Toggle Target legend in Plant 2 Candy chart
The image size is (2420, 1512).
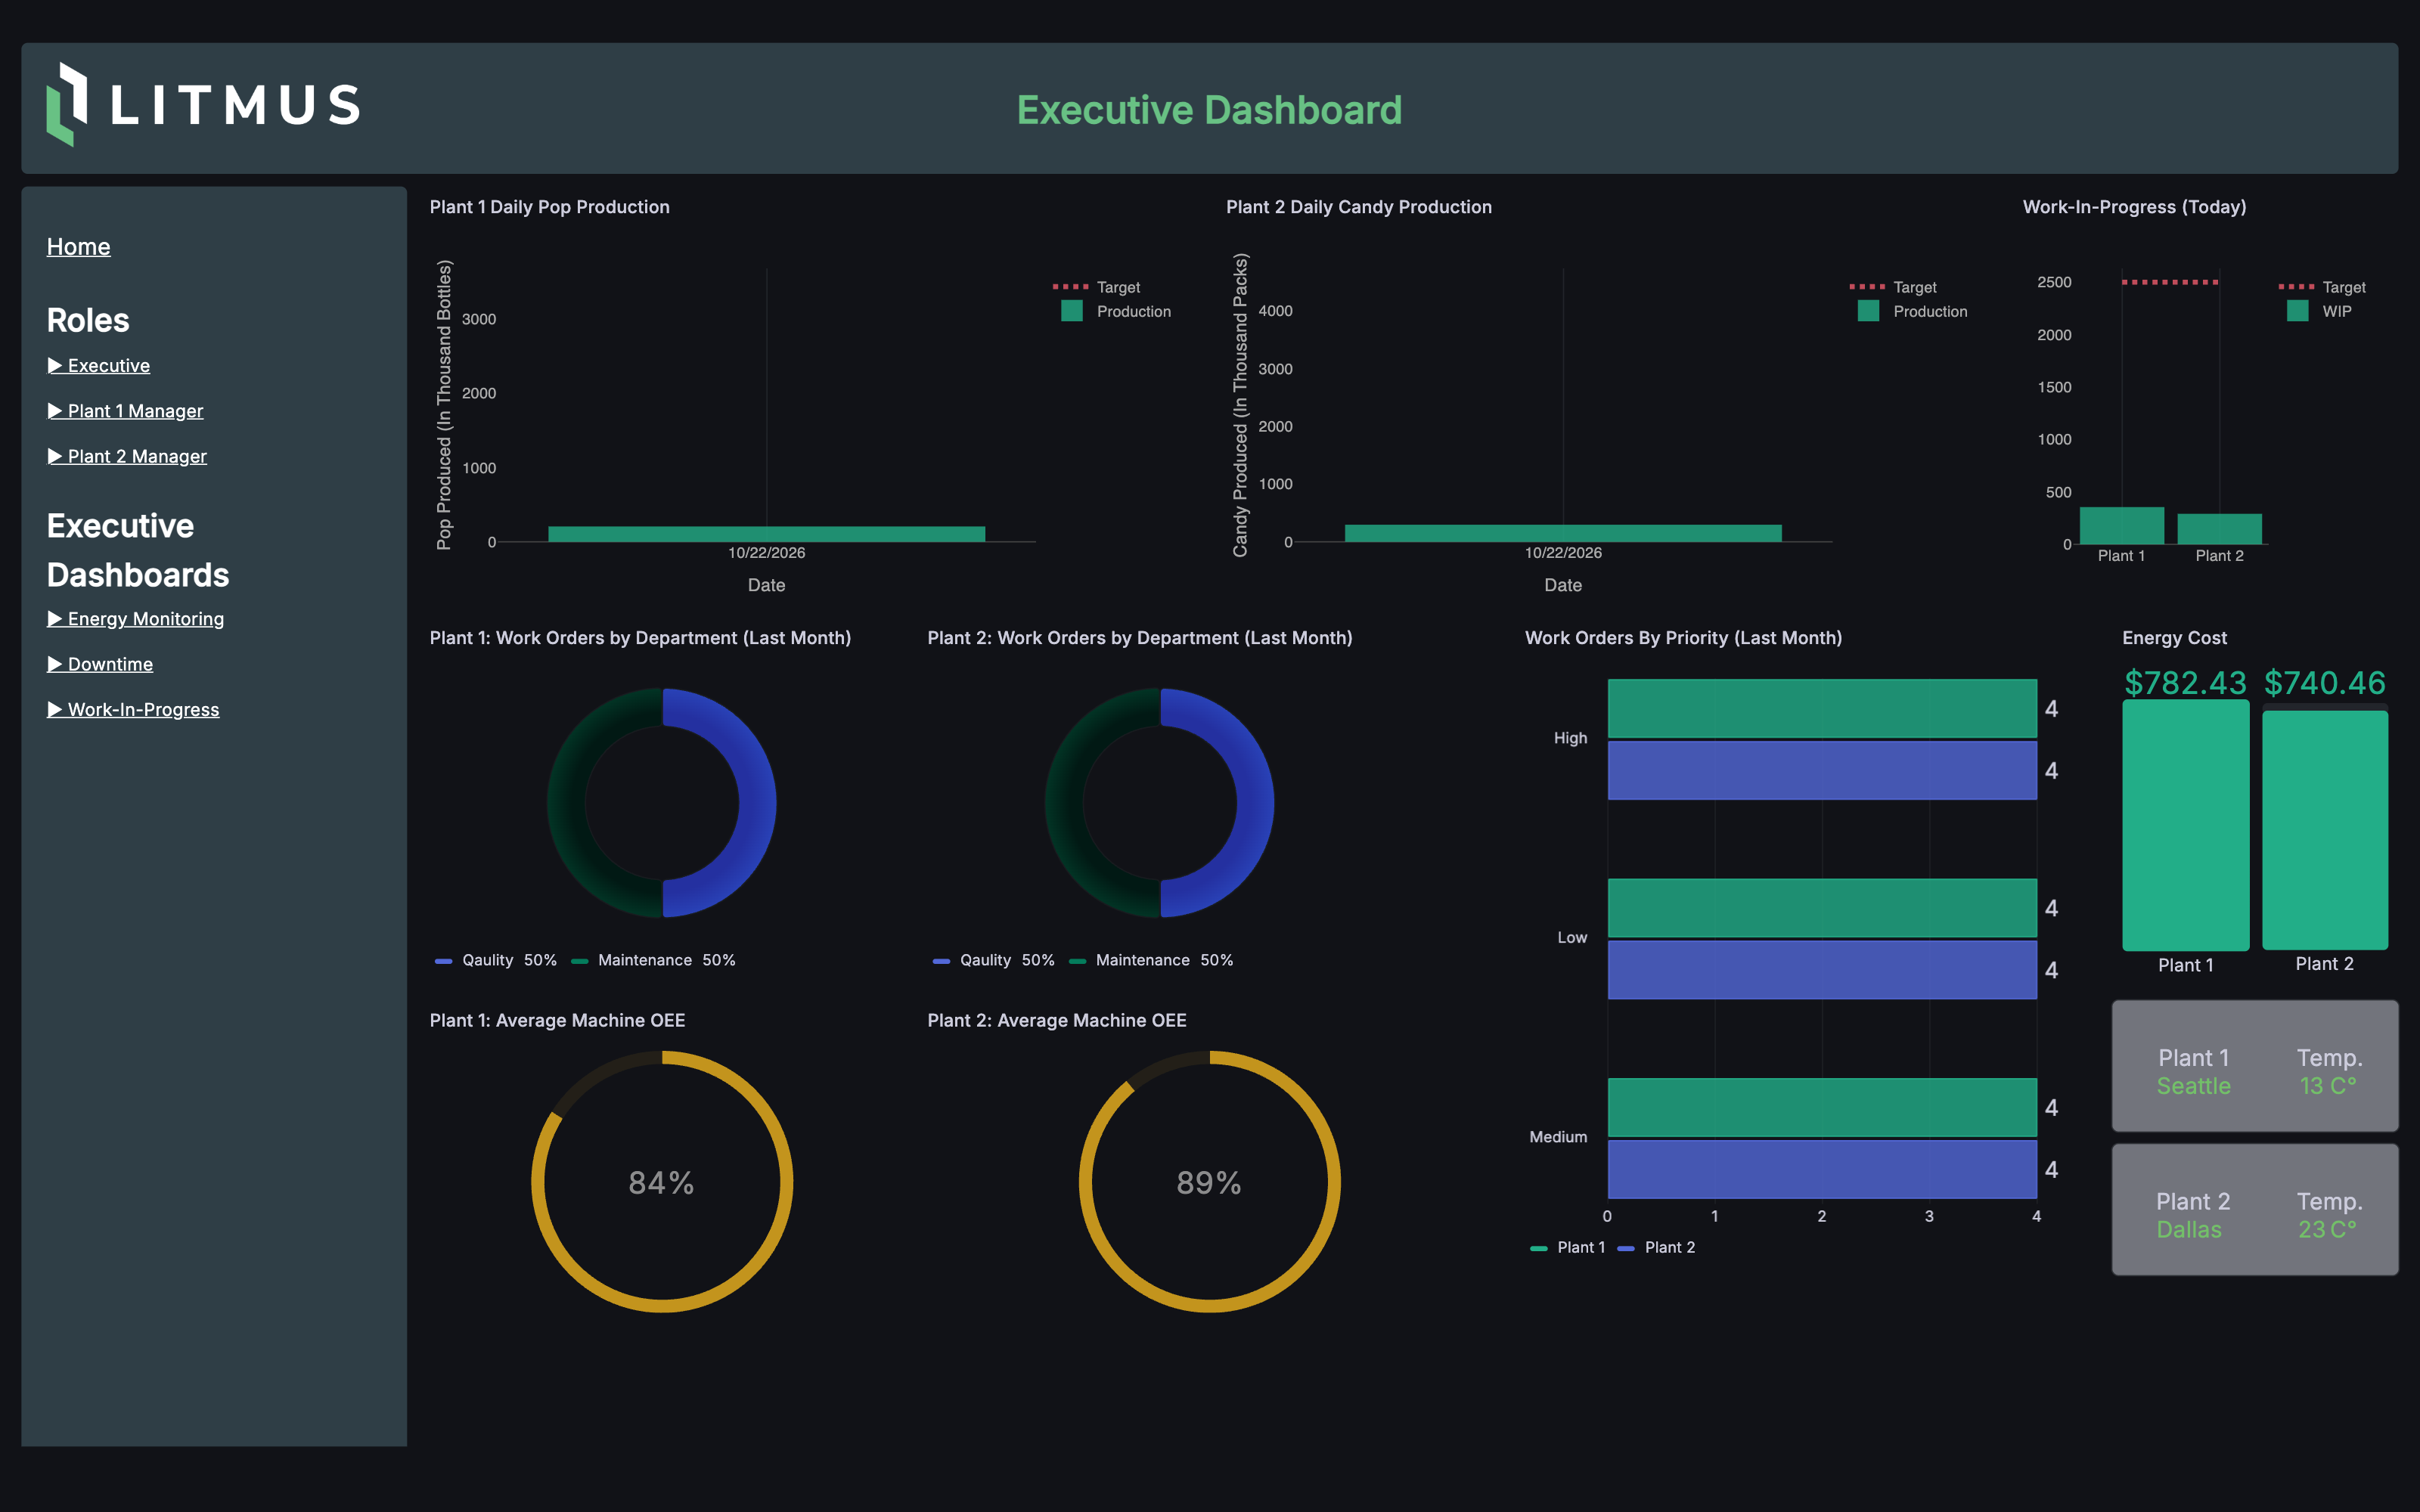1893,287
